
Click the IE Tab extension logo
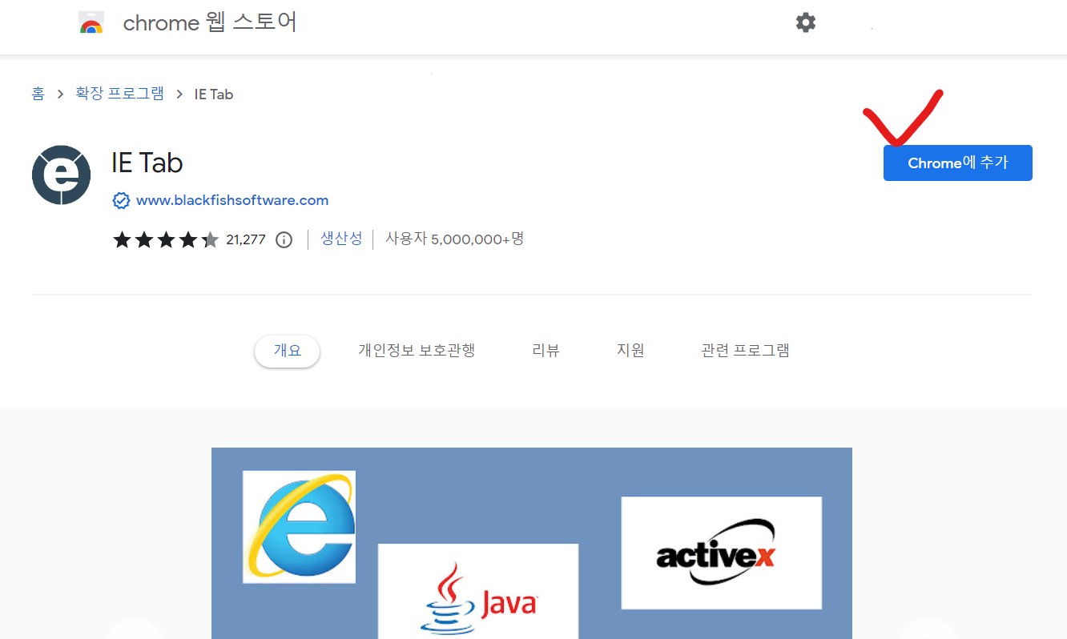click(x=61, y=175)
